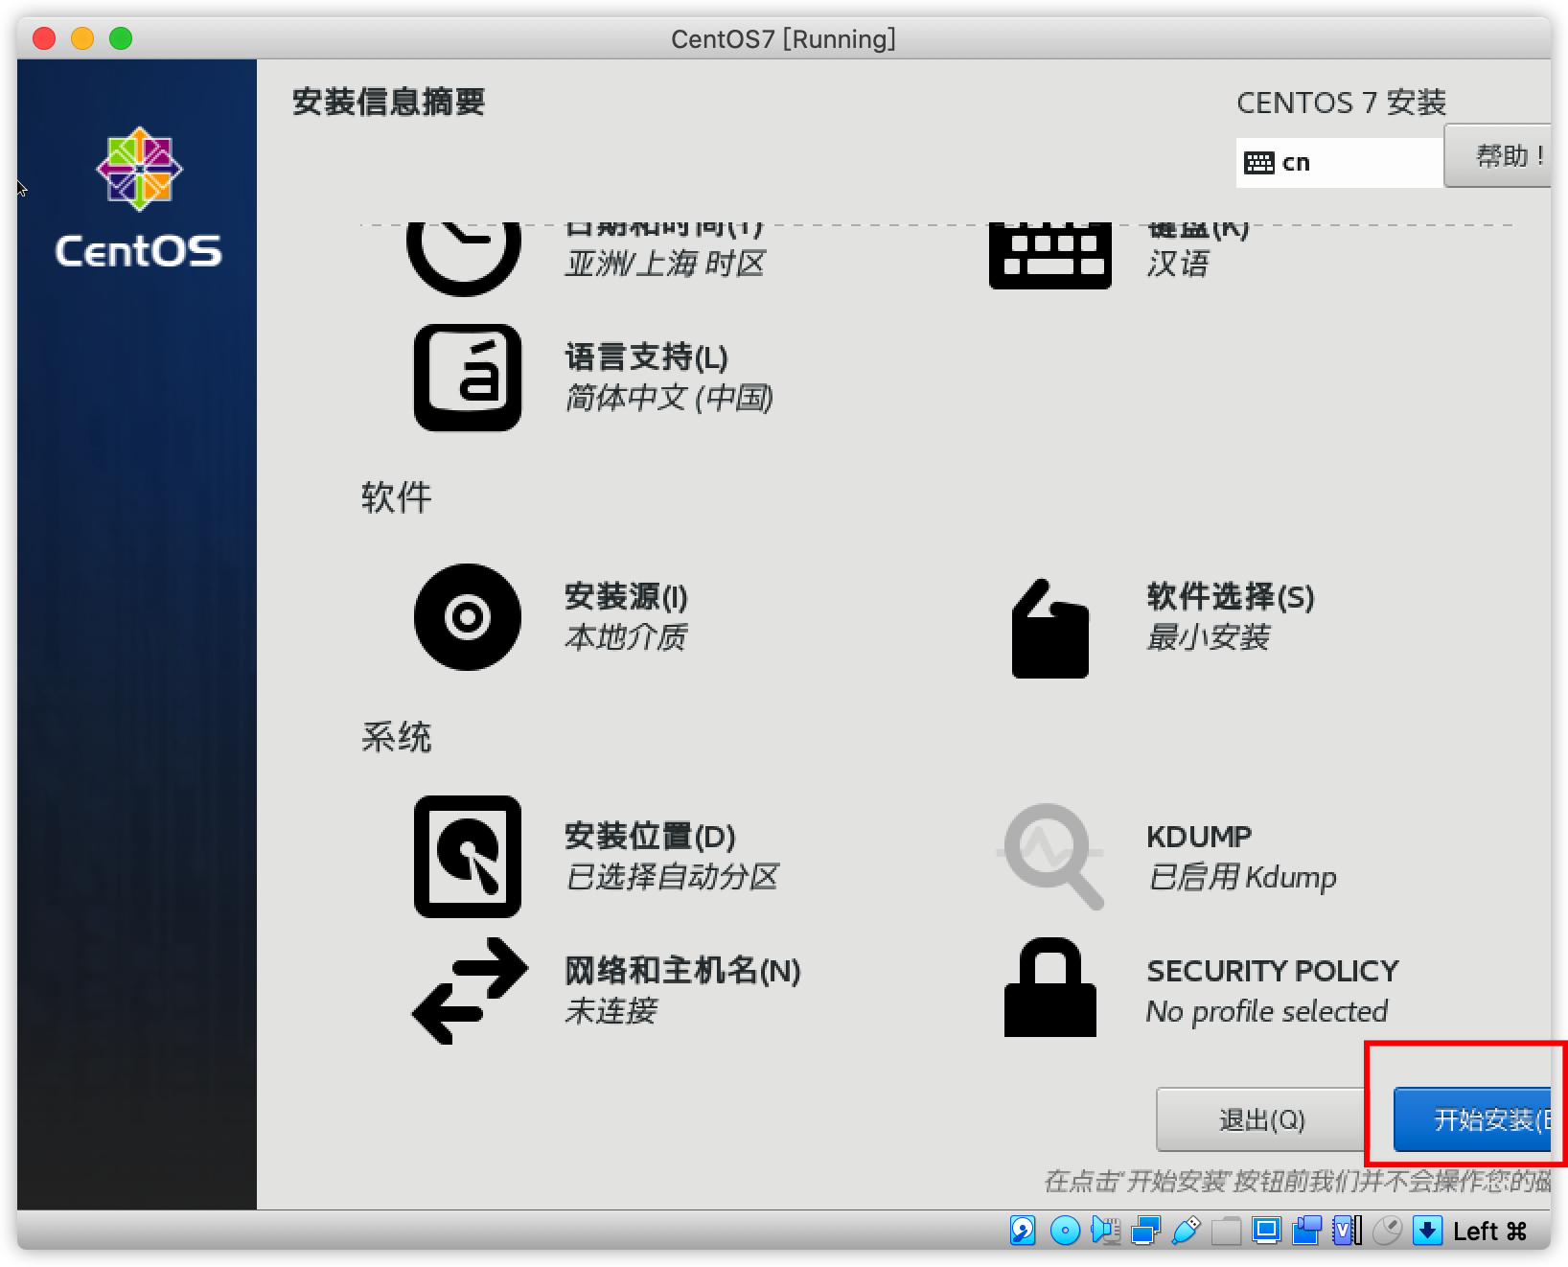This screenshot has width=1568, height=1267.
Task: Click the keyboard icon next to cn
Action: pos(1258,163)
